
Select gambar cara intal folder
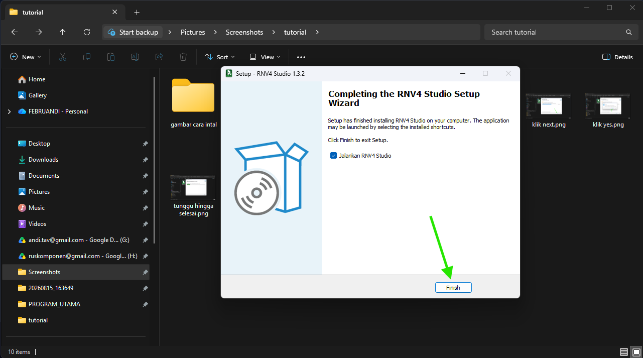click(x=193, y=103)
